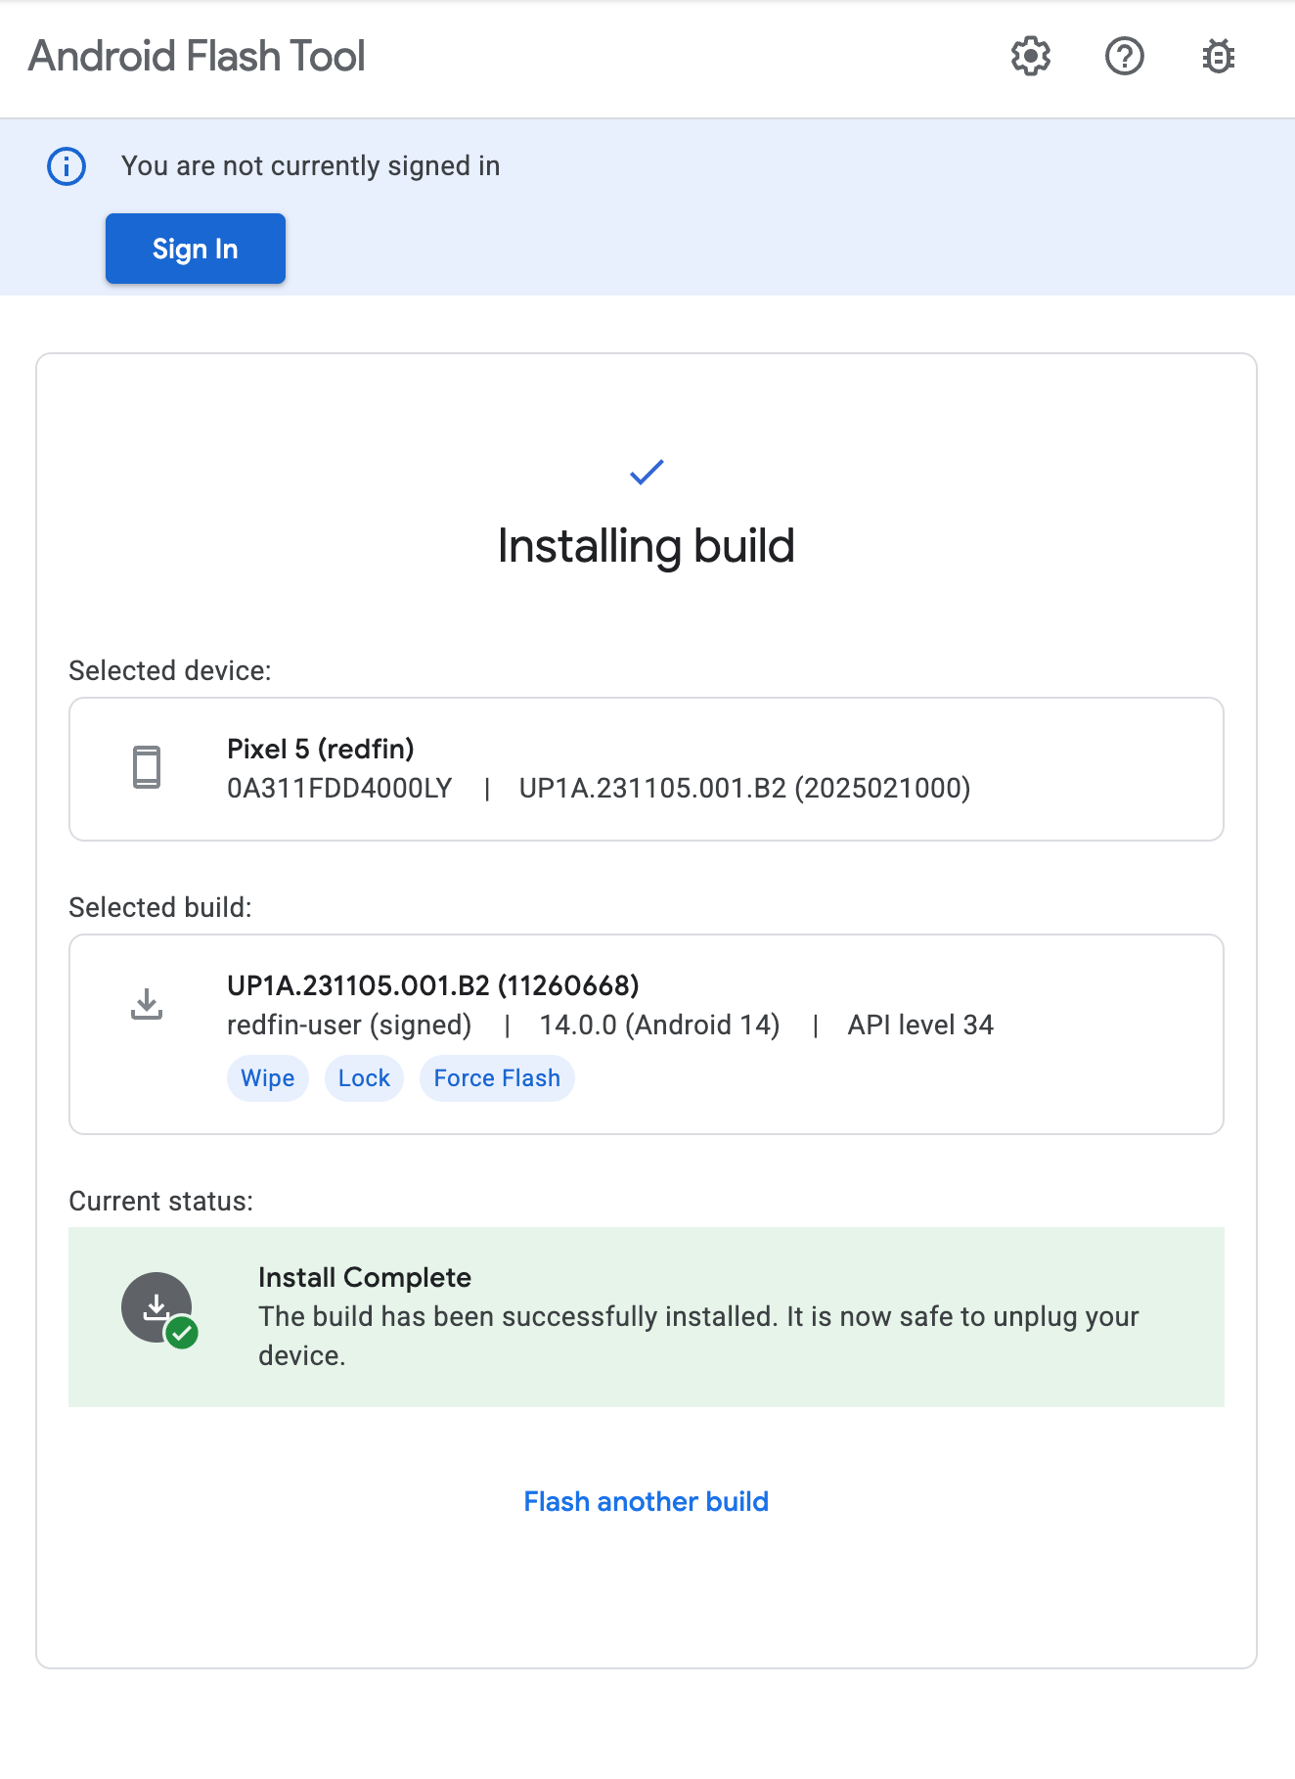Click the Install Complete heading text
Screen dimensions: 1295x1779
pos(365,1277)
